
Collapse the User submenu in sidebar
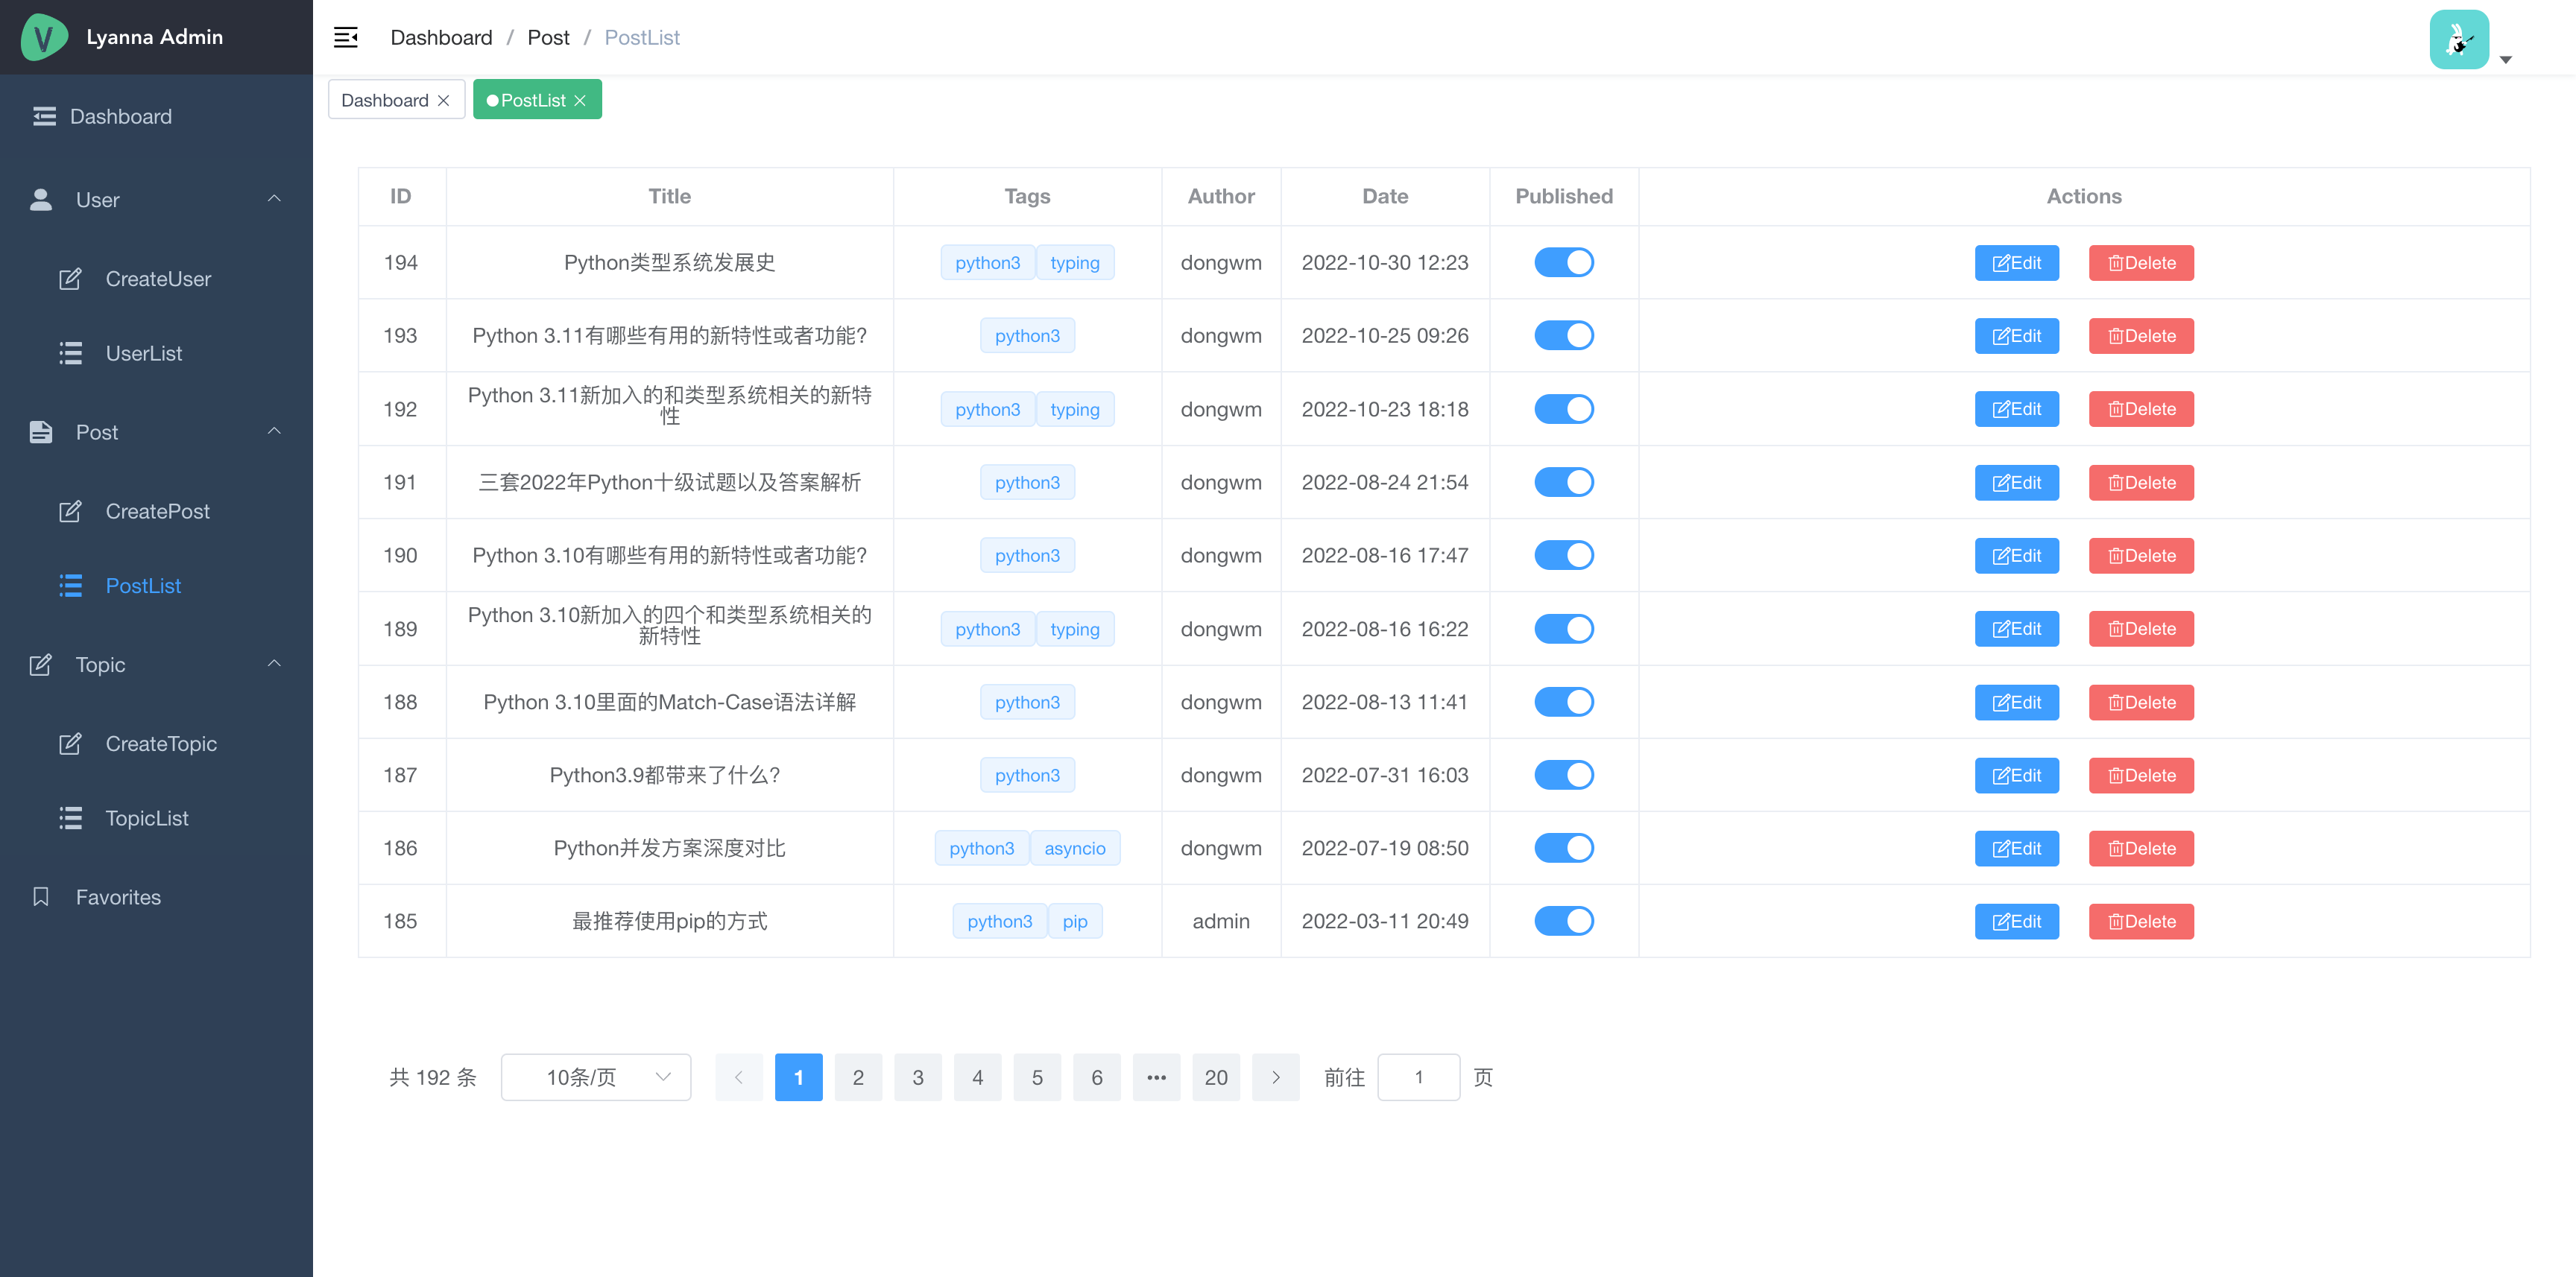pos(274,199)
